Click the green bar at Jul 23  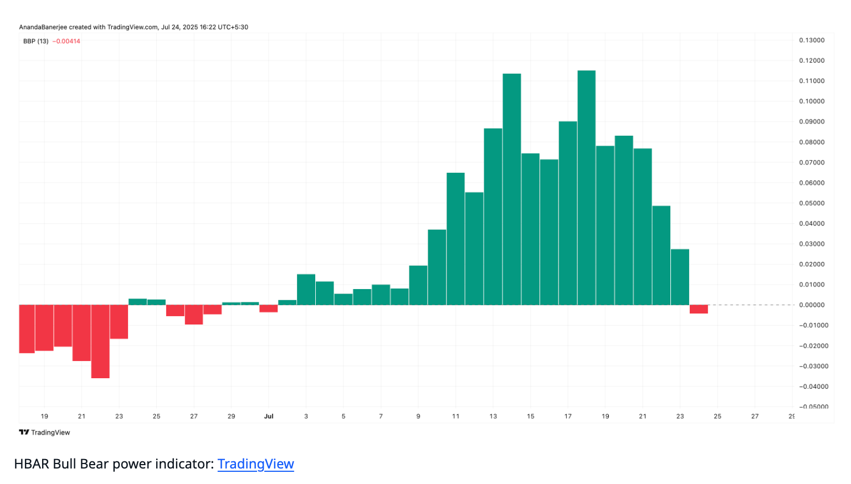(x=680, y=277)
